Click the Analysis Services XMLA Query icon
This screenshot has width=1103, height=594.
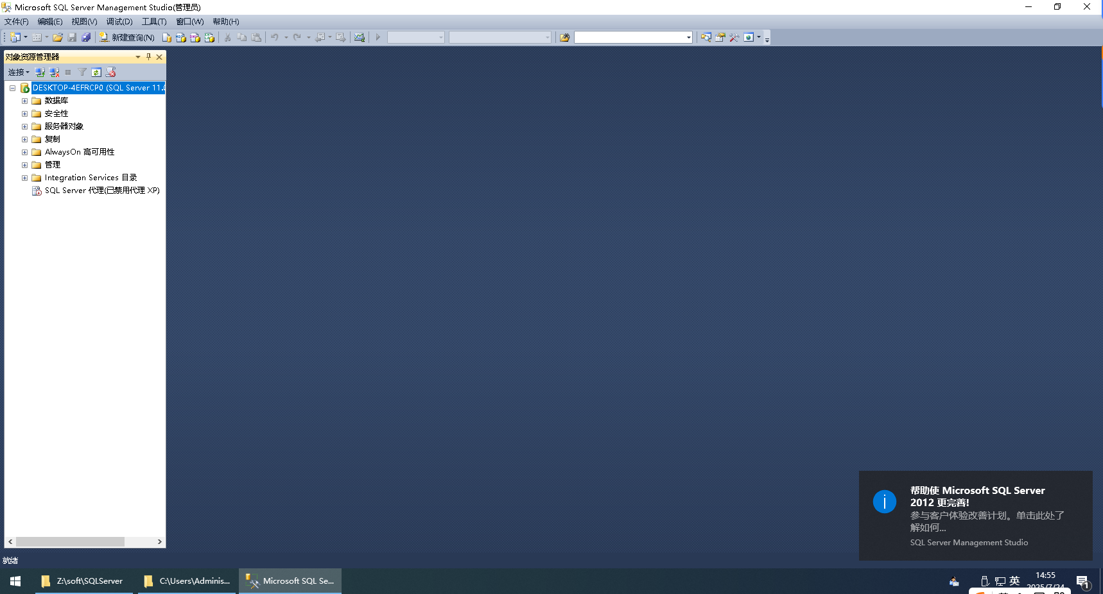pyautogui.click(x=209, y=37)
